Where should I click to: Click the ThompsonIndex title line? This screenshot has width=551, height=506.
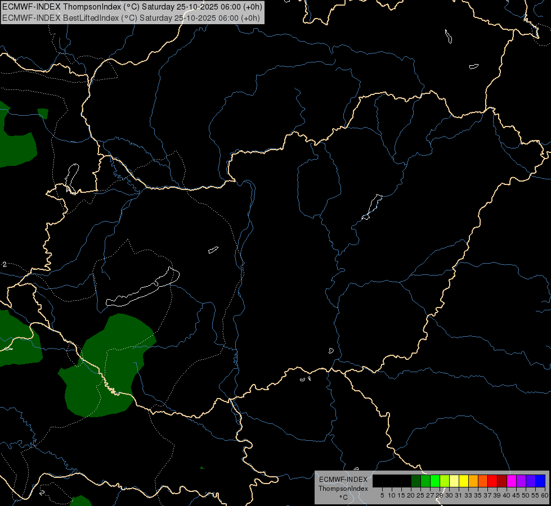click(x=132, y=7)
